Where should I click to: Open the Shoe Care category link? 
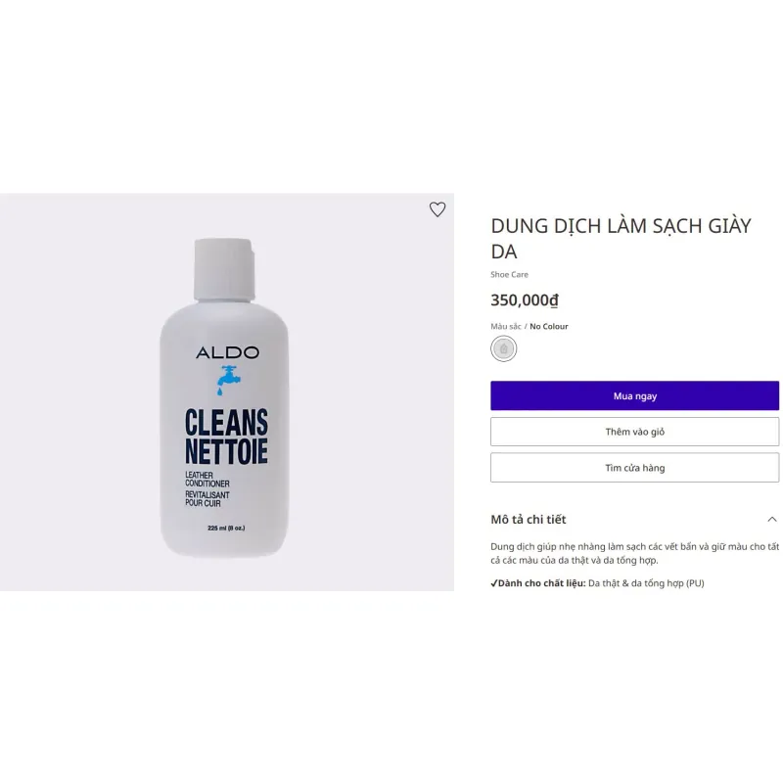click(x=509, y=274)
